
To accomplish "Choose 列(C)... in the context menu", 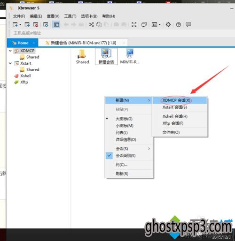I will click(x=129, y=165).
